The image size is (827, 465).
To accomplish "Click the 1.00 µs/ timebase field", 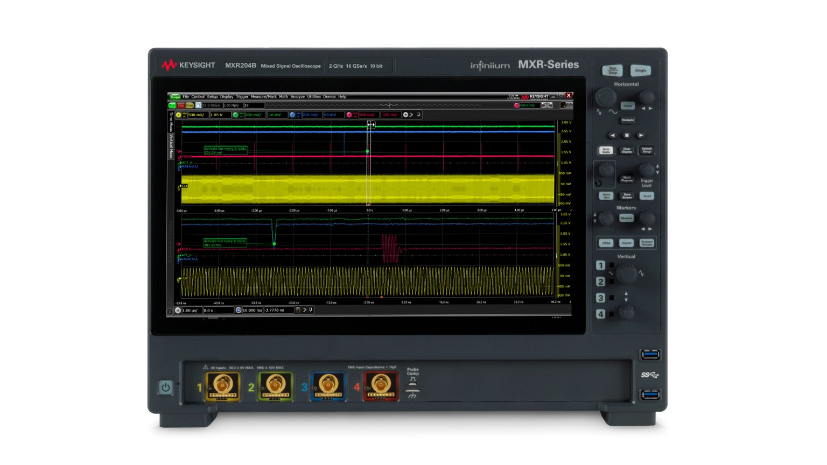I will 191,311.
